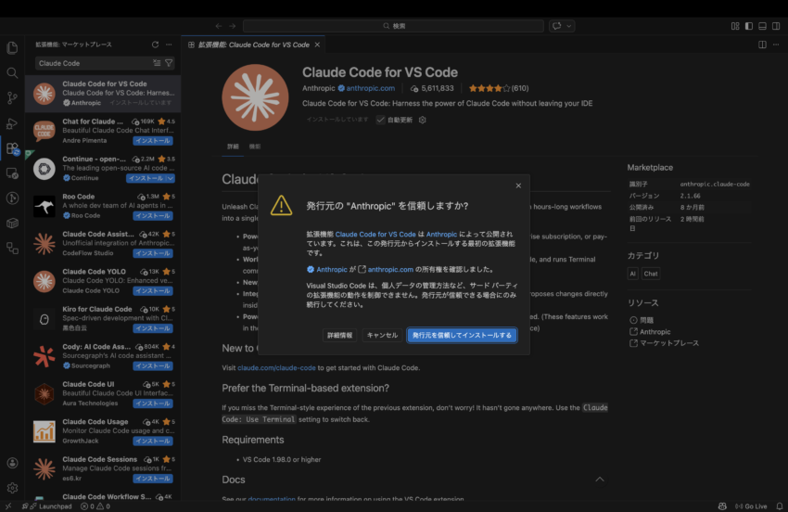Open the Source Control view
This screenshot has height=512, width=788.
point(12,97)
